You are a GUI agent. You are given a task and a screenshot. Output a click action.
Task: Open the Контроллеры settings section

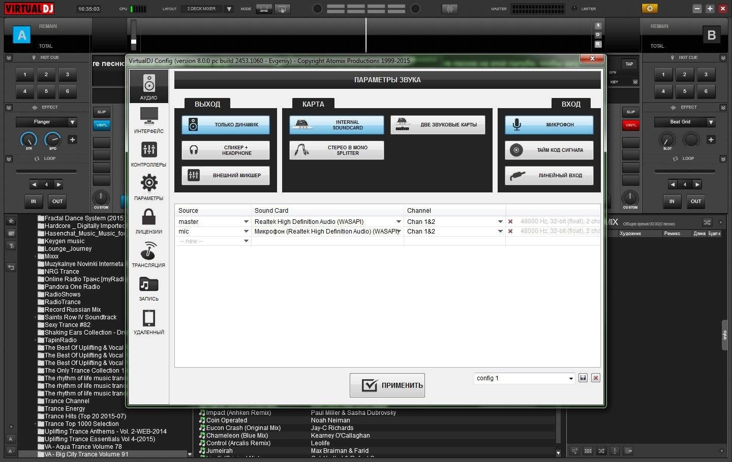148,153
